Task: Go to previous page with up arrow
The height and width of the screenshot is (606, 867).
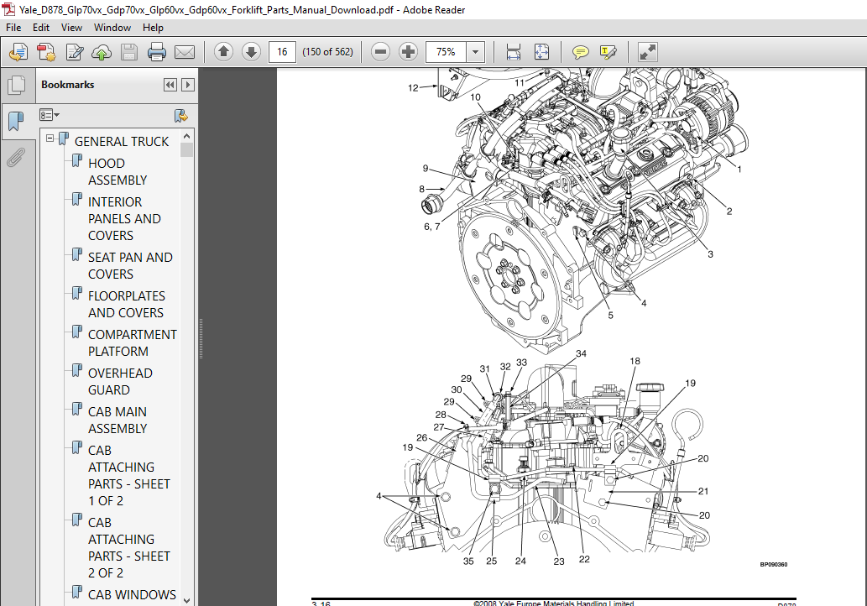Action: [223, 52]
